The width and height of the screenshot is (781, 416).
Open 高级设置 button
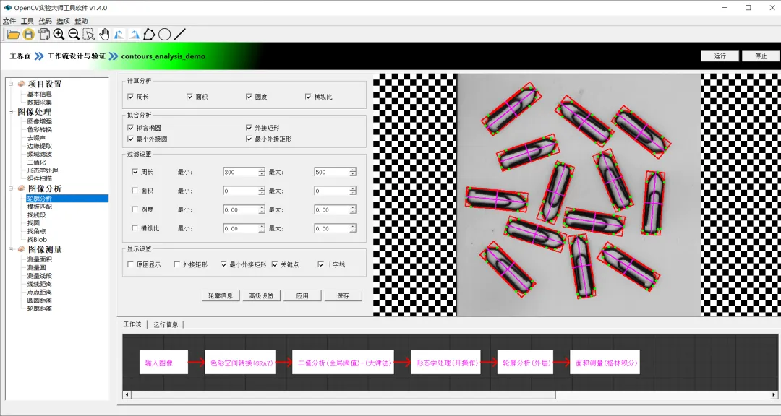click(262, 295)
